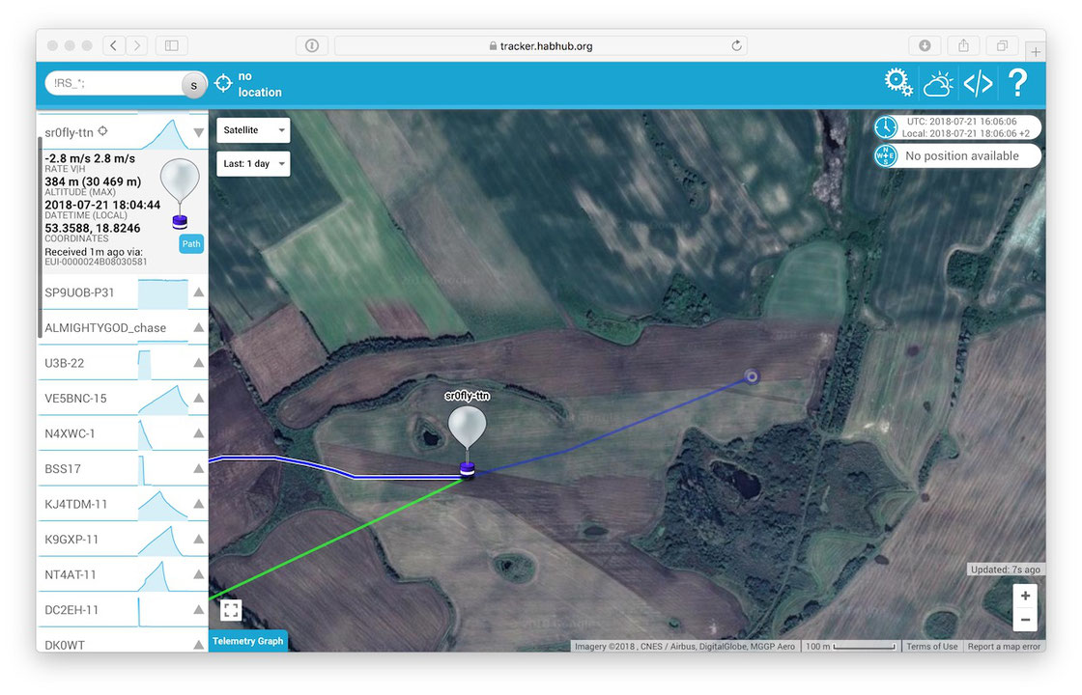Select the NT4AT-11 vehicle row

(123, 574)
